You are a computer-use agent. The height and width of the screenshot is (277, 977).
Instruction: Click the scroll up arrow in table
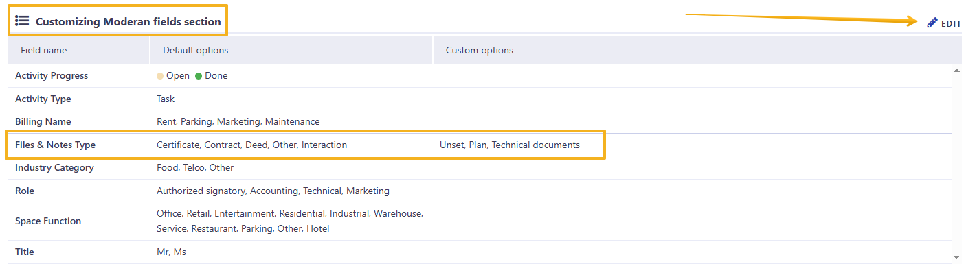pyautogui.click(x=956, y=70)
